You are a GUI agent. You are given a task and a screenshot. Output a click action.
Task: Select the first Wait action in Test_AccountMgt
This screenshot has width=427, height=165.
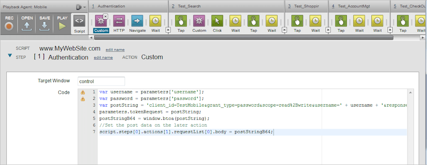click(359, 21)
